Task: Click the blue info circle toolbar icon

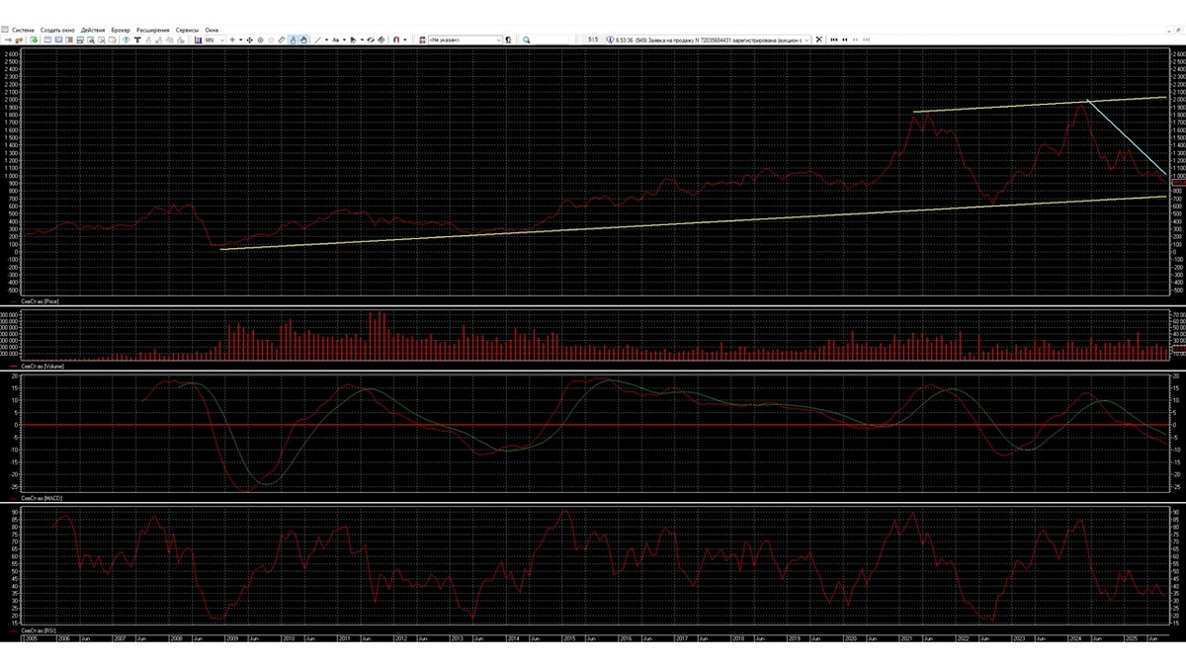Action: point(127,40)
